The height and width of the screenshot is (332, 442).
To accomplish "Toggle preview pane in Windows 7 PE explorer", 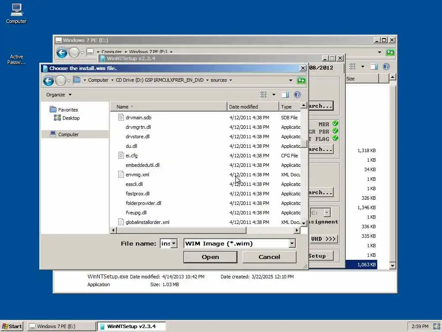I will pos(374,66).
